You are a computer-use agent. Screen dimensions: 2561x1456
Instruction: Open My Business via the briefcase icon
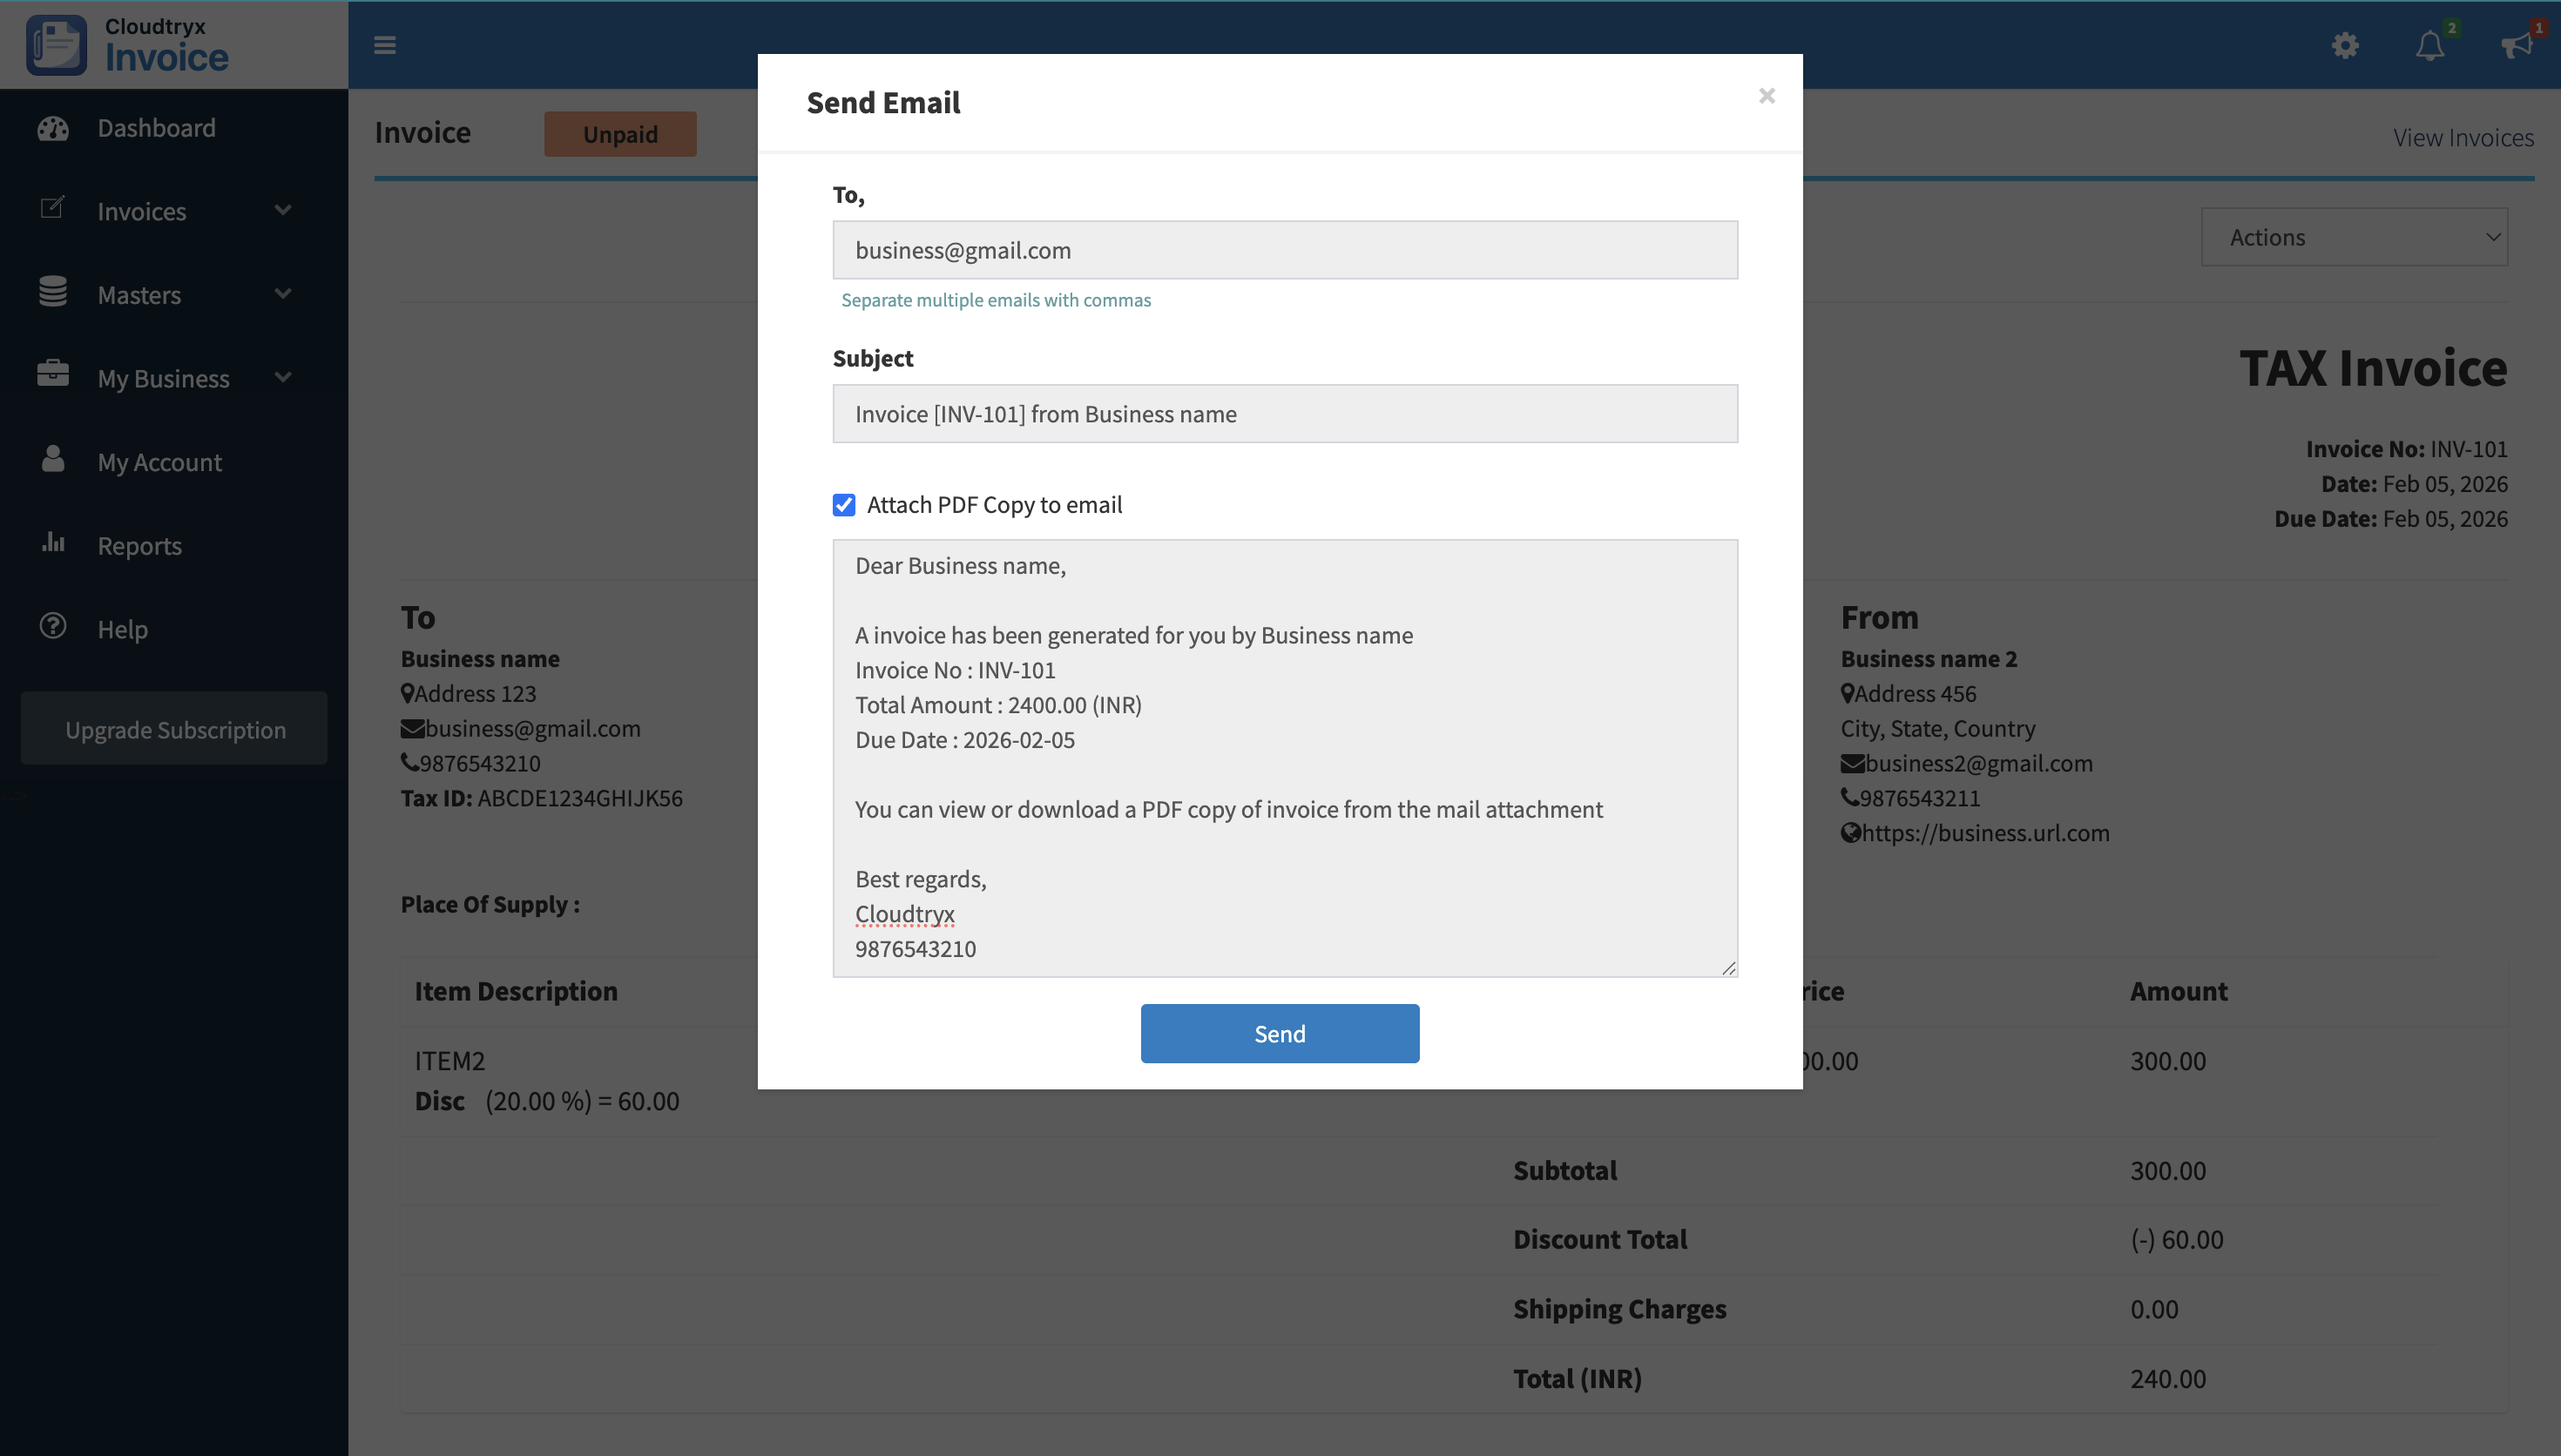point(52,375)
